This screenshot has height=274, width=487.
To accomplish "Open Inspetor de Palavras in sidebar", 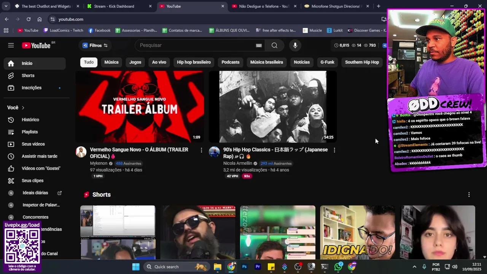I will point(35,205).
